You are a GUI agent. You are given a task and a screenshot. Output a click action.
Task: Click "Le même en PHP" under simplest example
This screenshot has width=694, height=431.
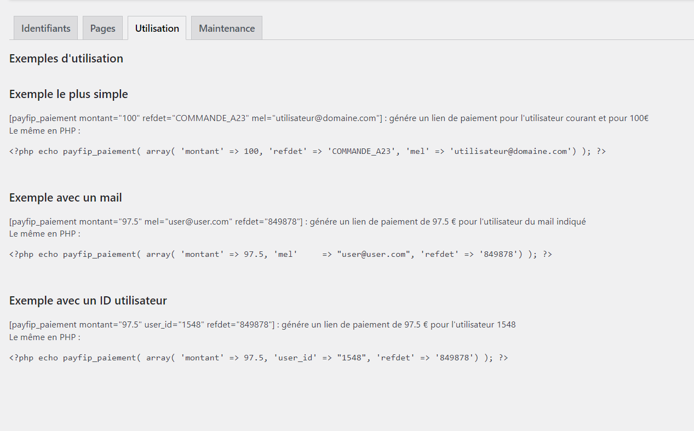click(44, 131)
